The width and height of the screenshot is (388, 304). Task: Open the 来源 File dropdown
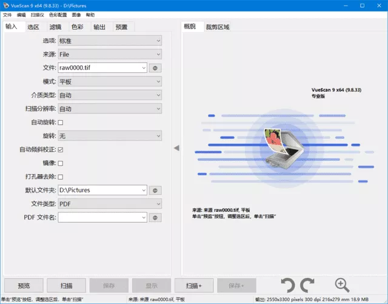pos(110,55)
